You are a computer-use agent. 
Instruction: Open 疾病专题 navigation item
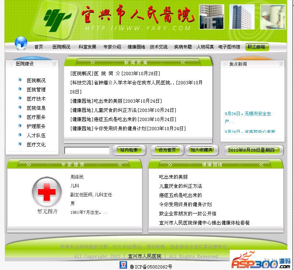click(x=183, y=47)
